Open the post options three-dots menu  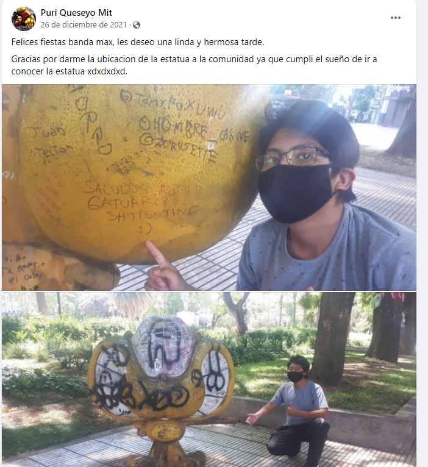tap(395, 18)
